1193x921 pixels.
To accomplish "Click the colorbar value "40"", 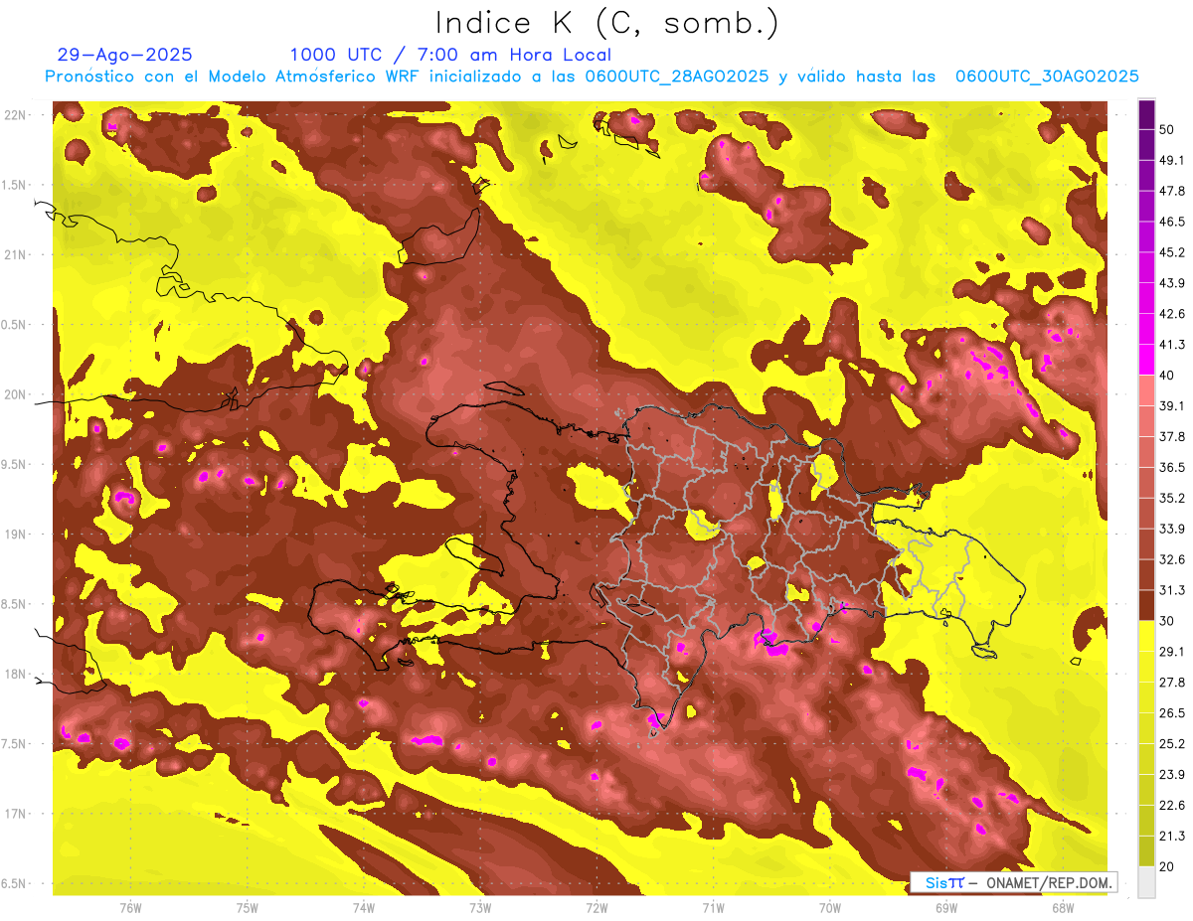I will [1167, 376].
